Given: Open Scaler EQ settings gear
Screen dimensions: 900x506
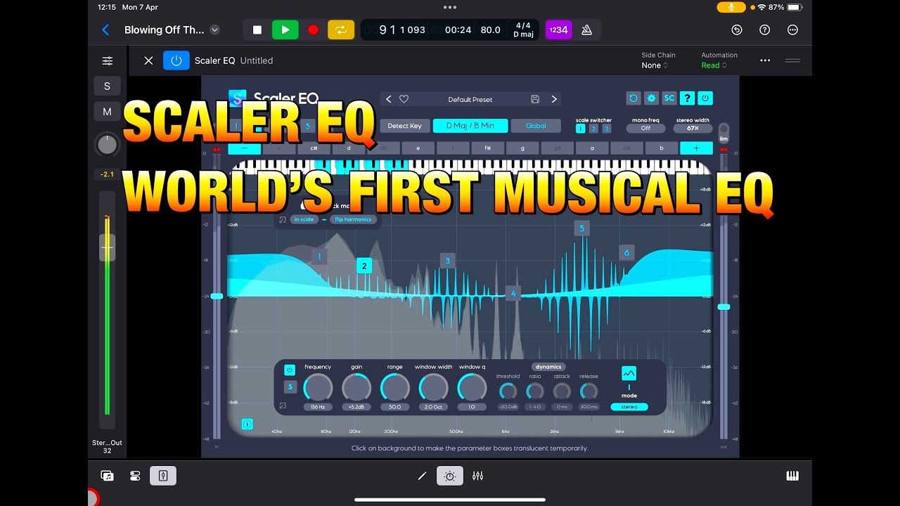Looking at the screenshot, I should pos(651,98).
